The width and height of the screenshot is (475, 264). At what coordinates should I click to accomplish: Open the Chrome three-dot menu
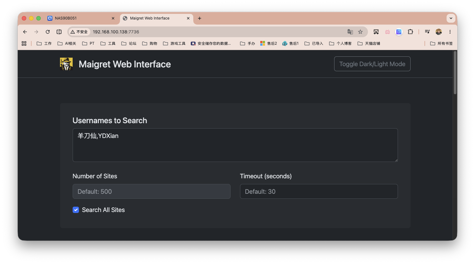tap(450, 32)
